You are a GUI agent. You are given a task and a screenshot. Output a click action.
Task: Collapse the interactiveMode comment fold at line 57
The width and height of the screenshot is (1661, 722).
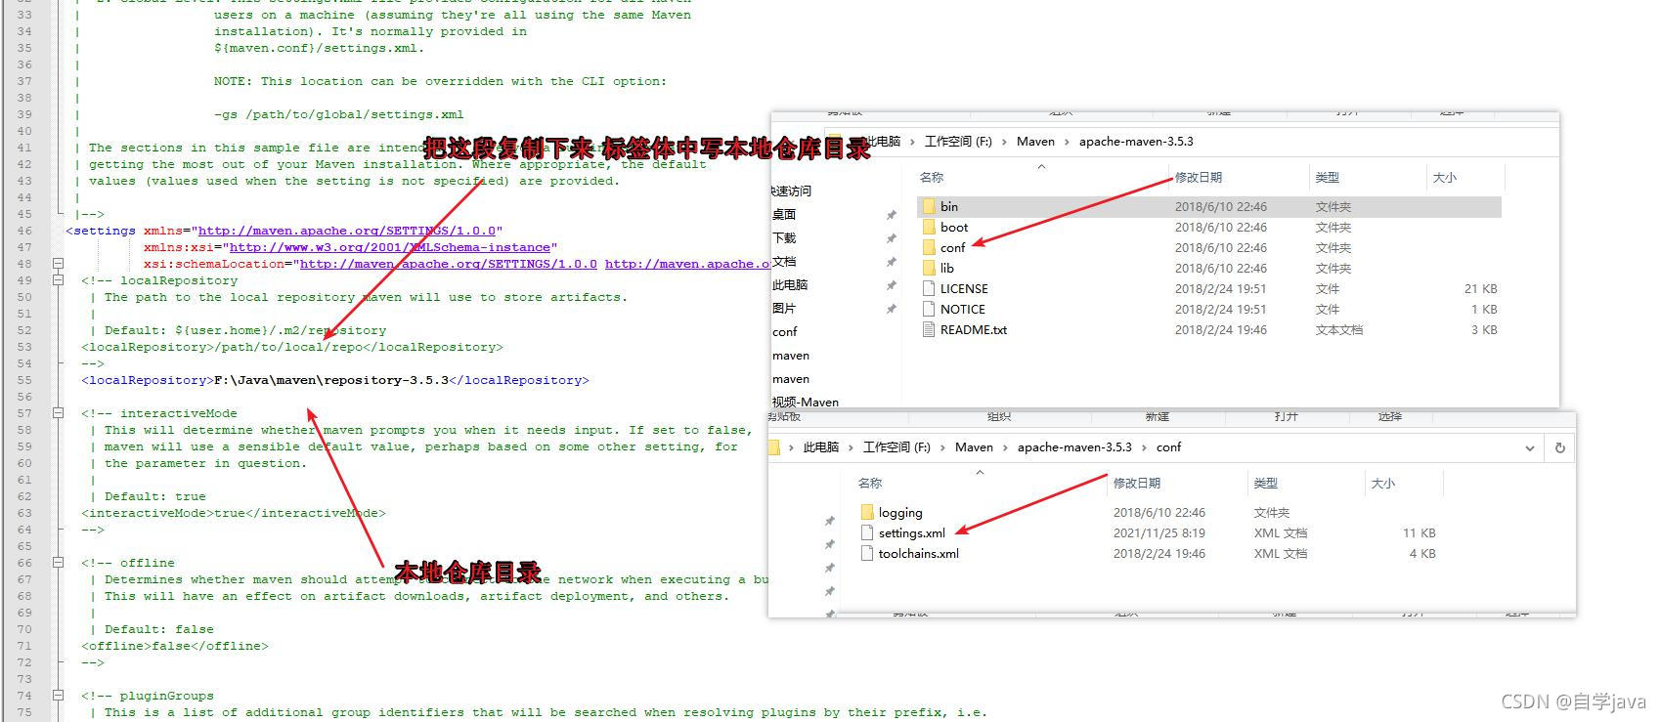click(x=58, y=413)
